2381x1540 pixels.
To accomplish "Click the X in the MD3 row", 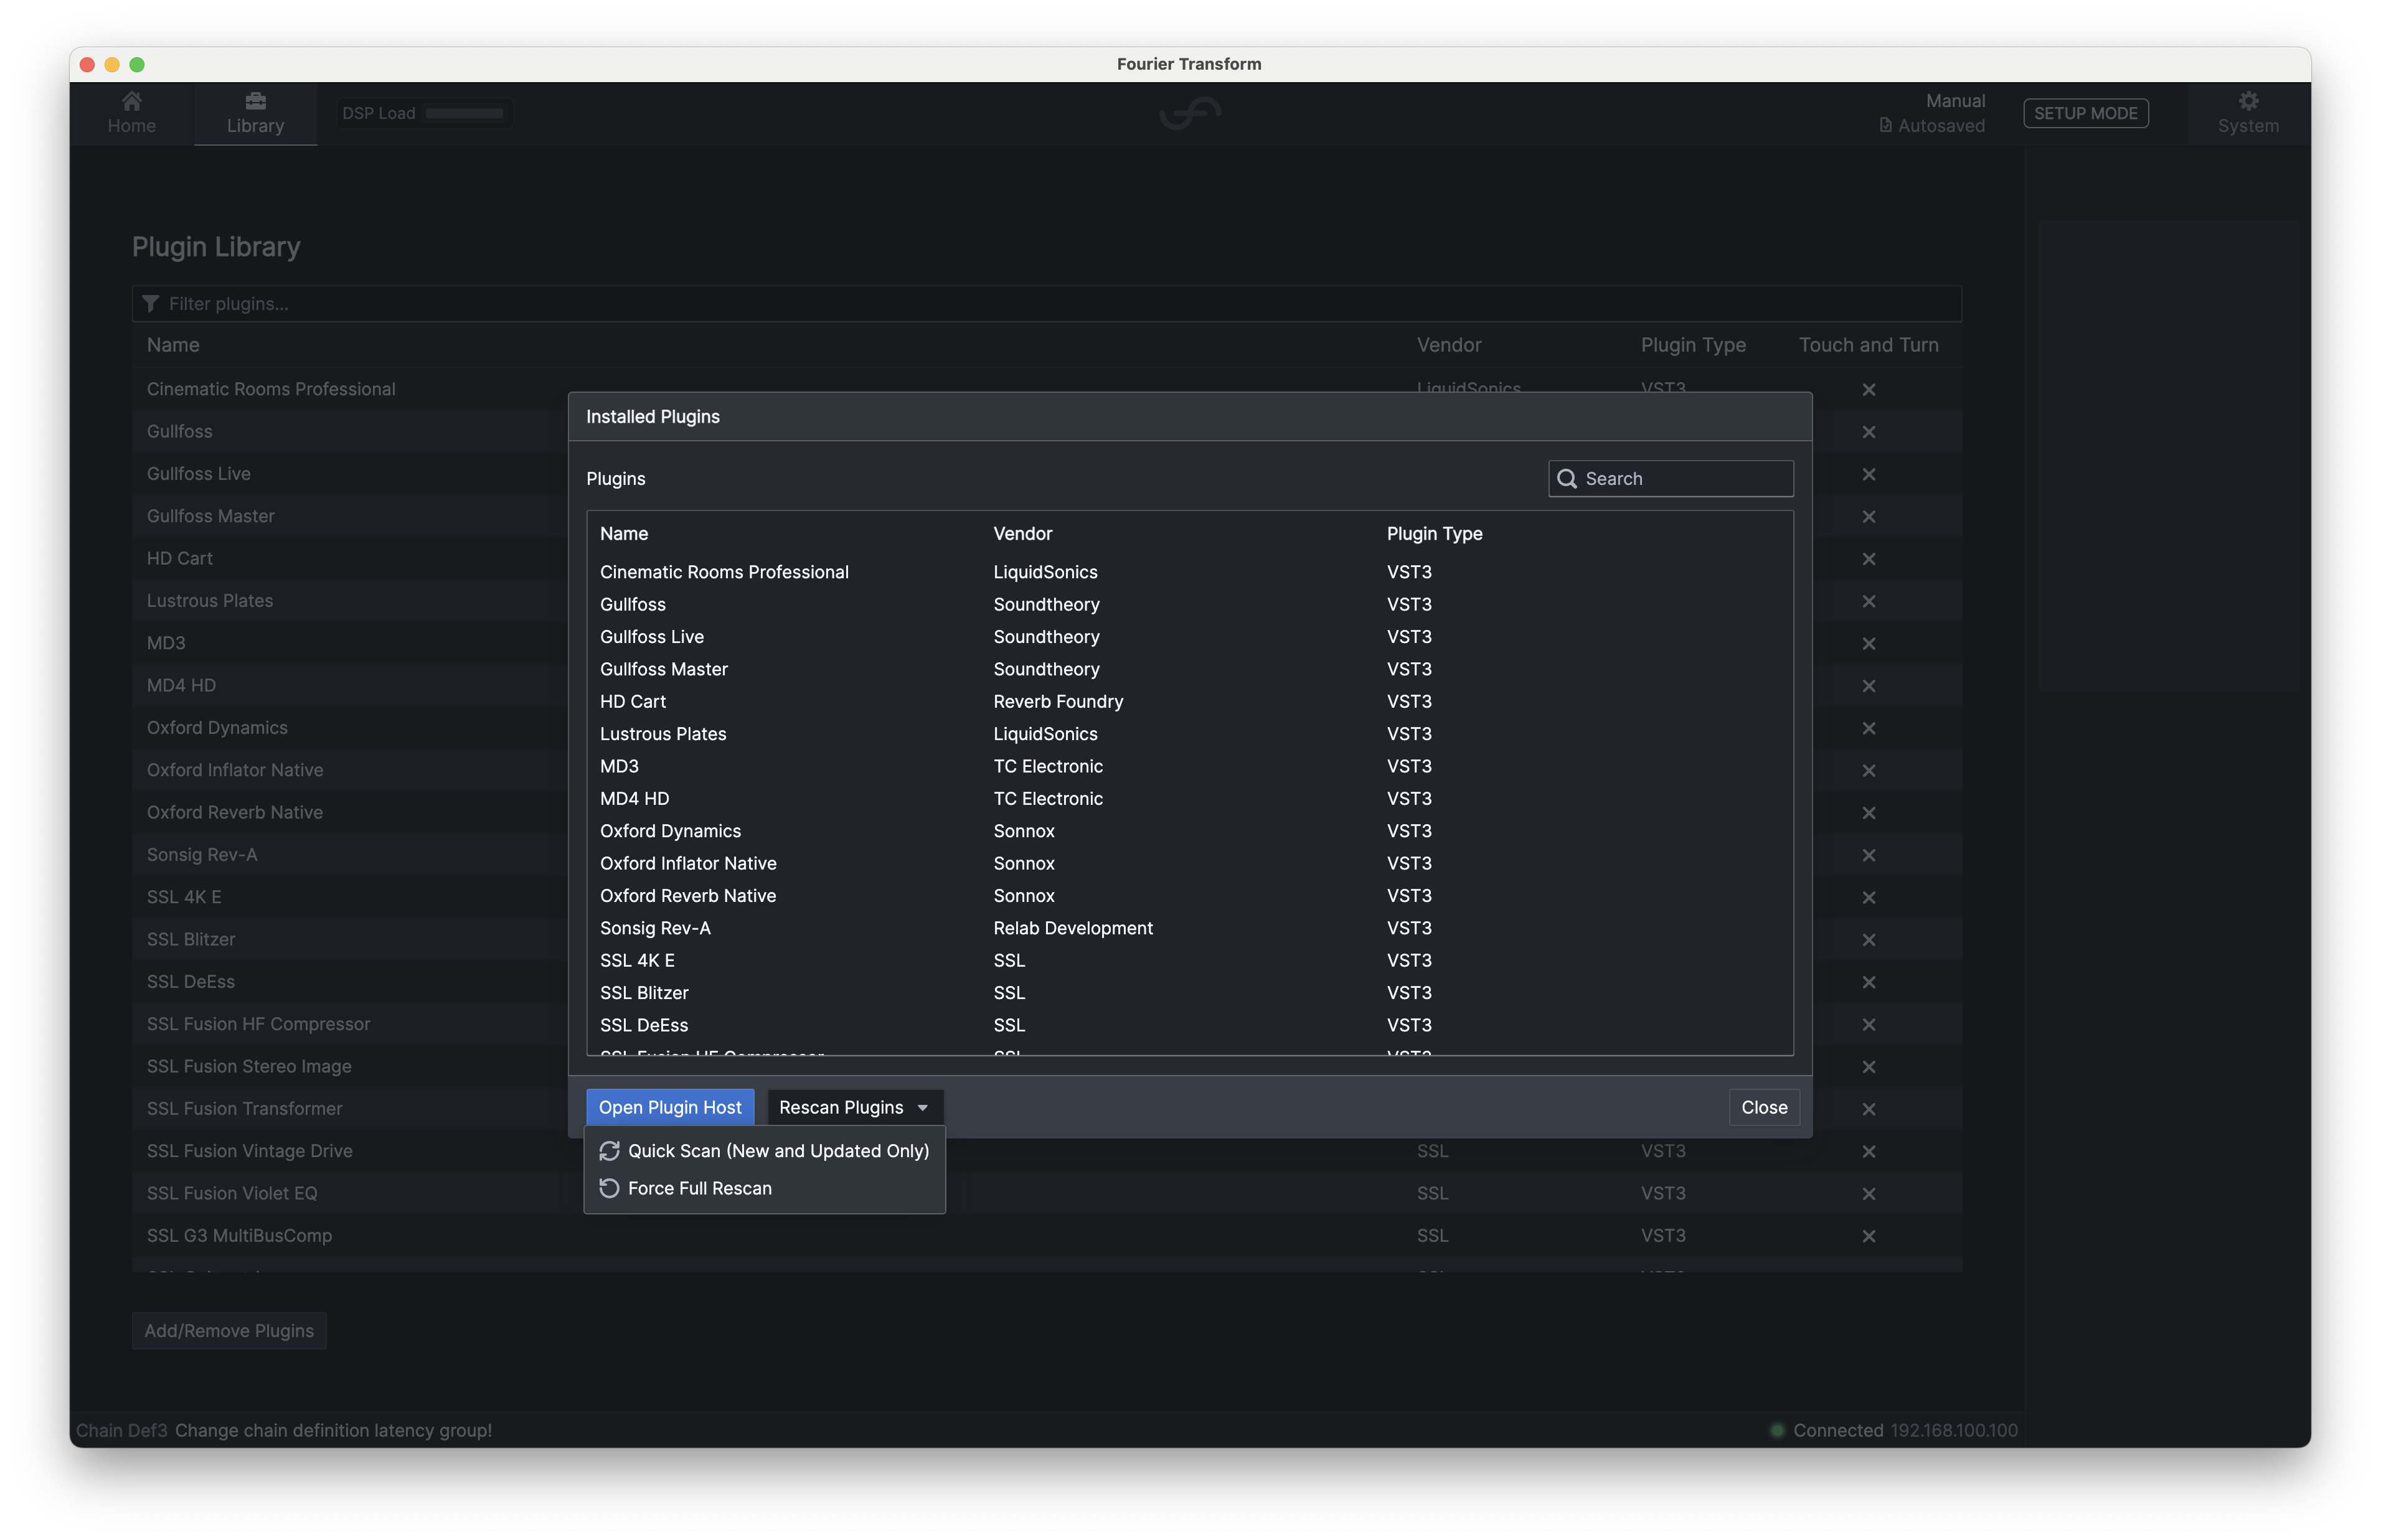I will (x=1868, y=643).
